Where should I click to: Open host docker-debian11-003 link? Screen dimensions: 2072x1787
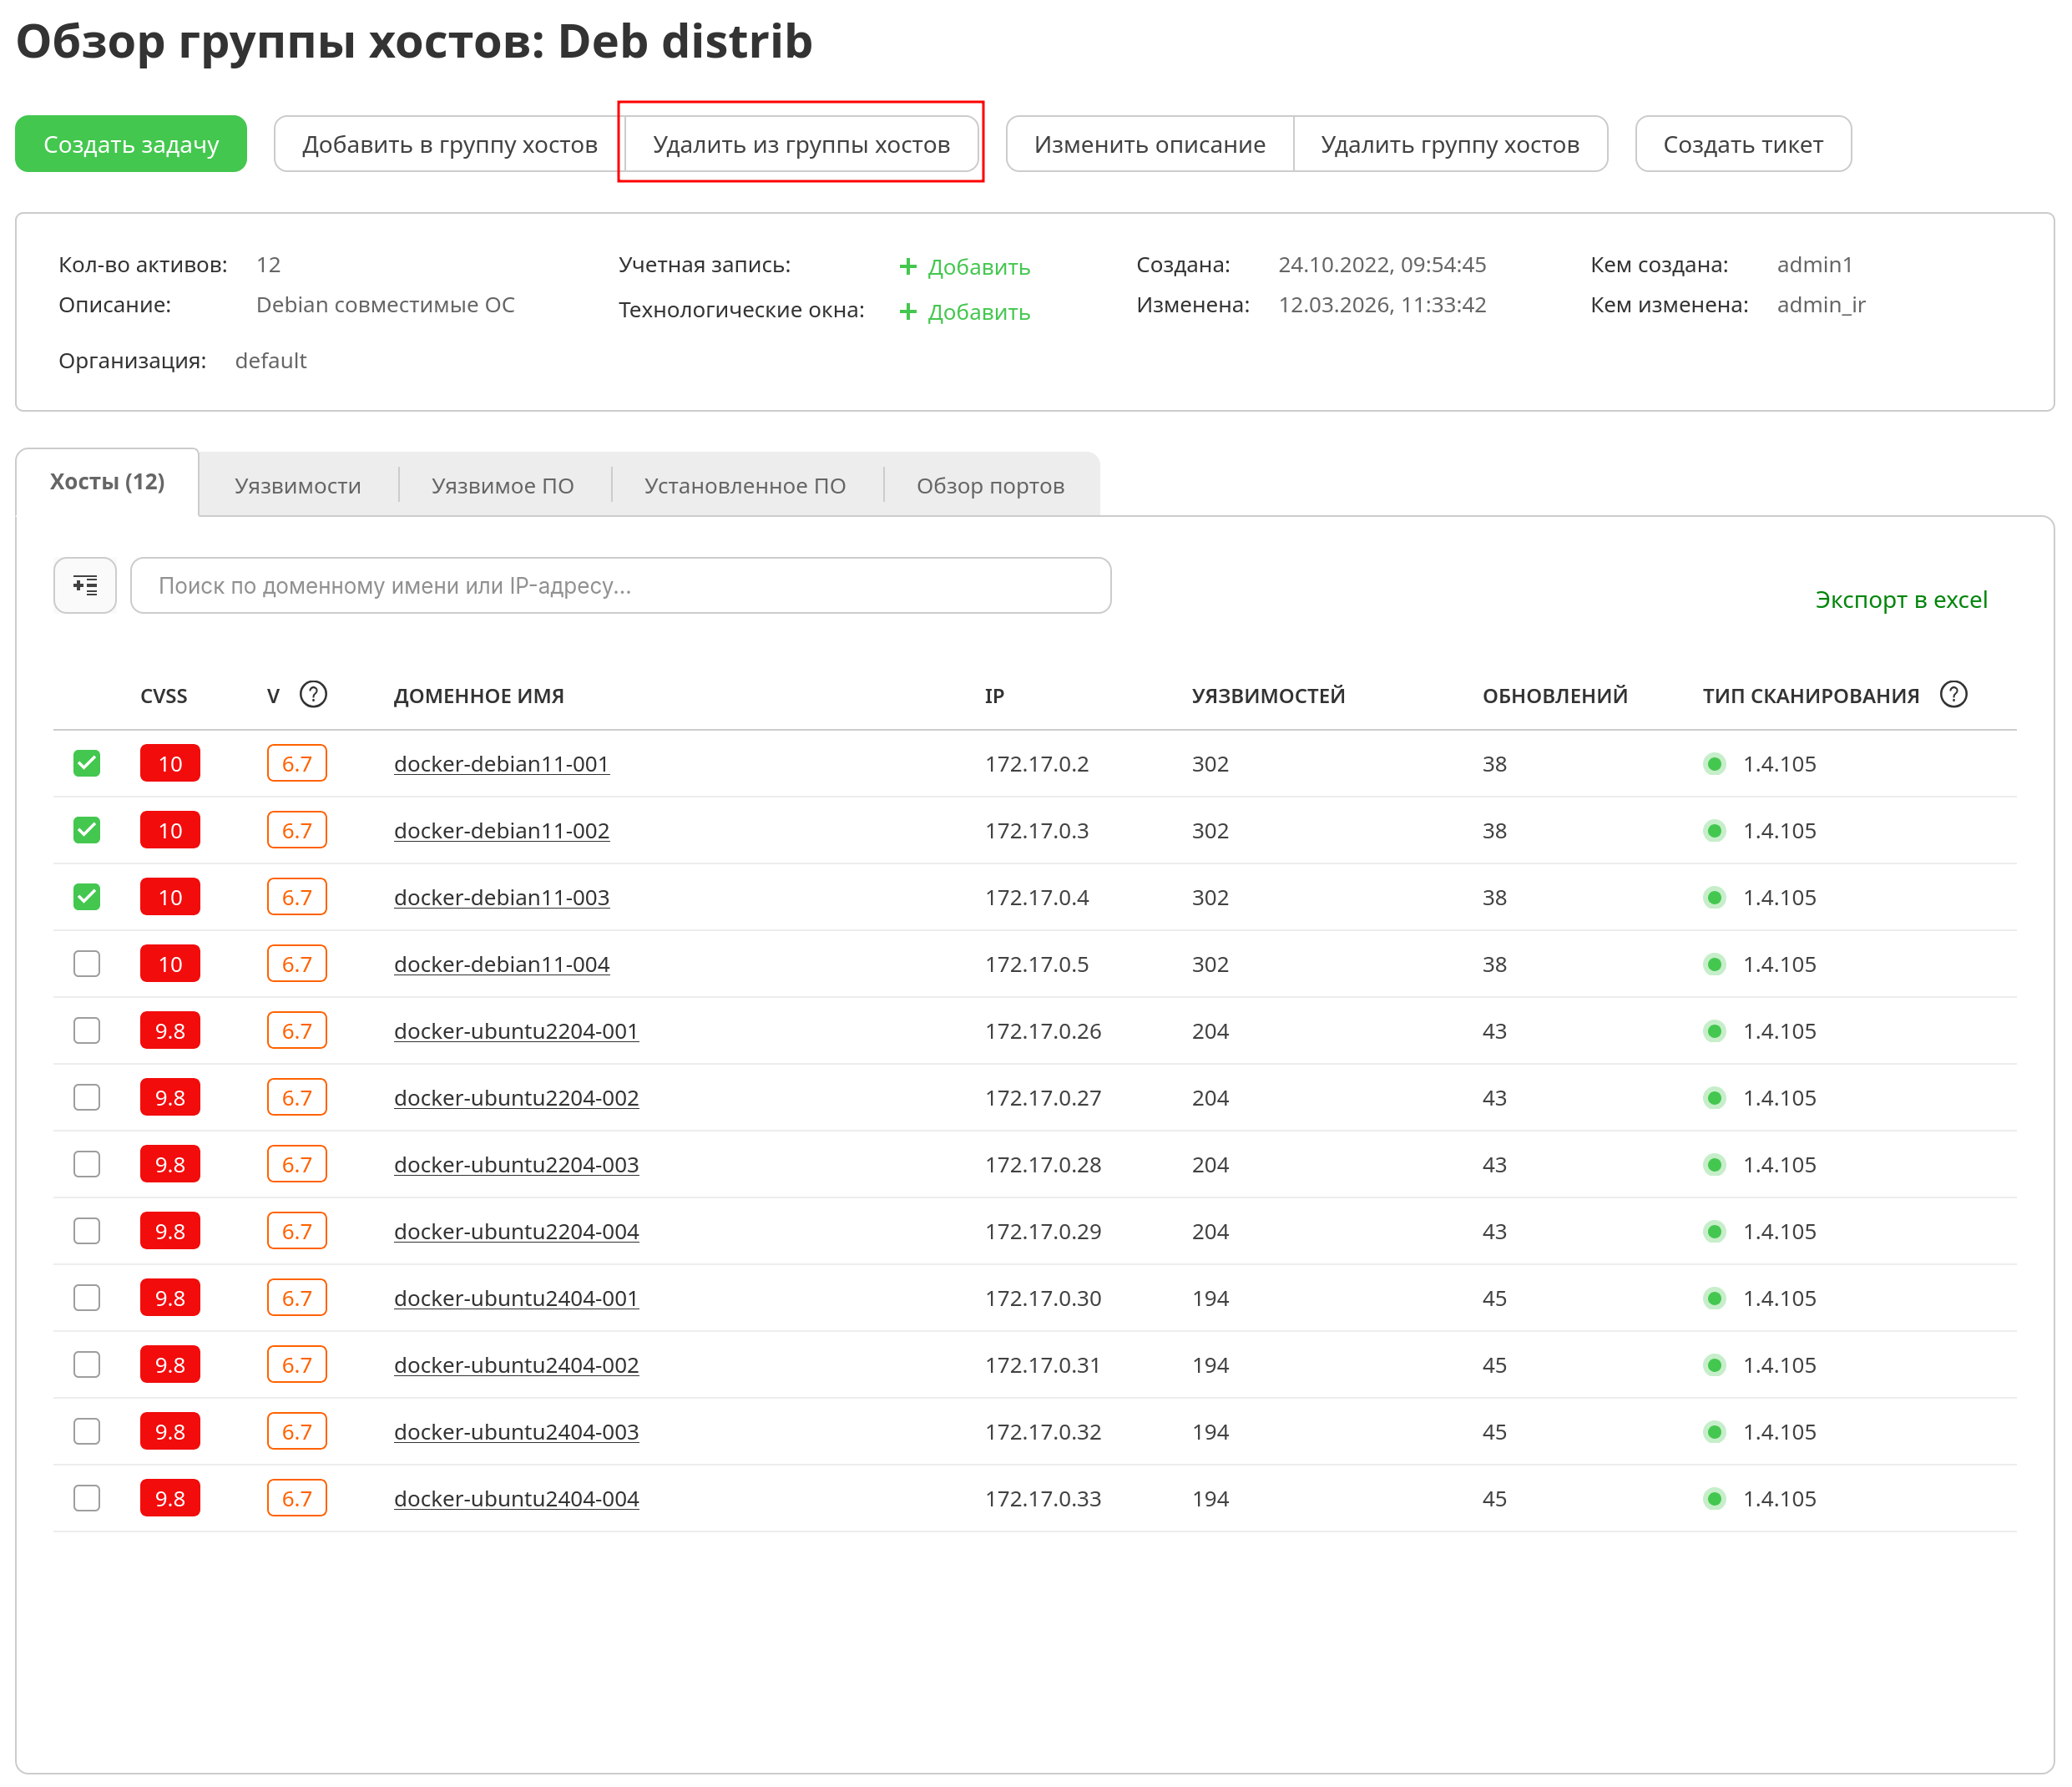coord(501,898)
